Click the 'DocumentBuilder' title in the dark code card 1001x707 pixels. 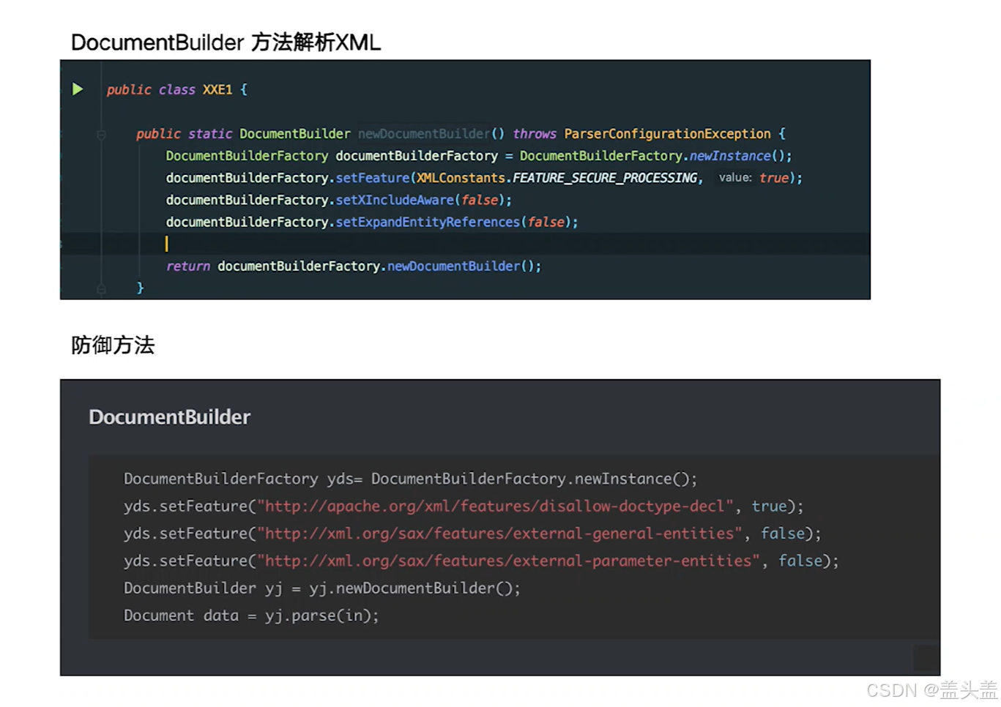[169, 417]
